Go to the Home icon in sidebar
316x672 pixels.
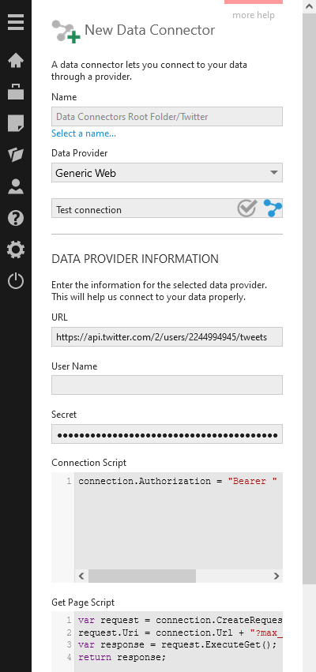tap(16, 60)
